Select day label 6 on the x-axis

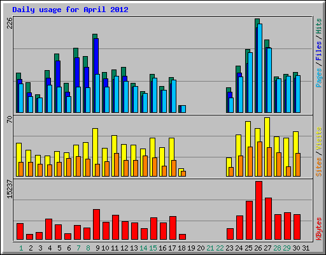pos(69,248)
